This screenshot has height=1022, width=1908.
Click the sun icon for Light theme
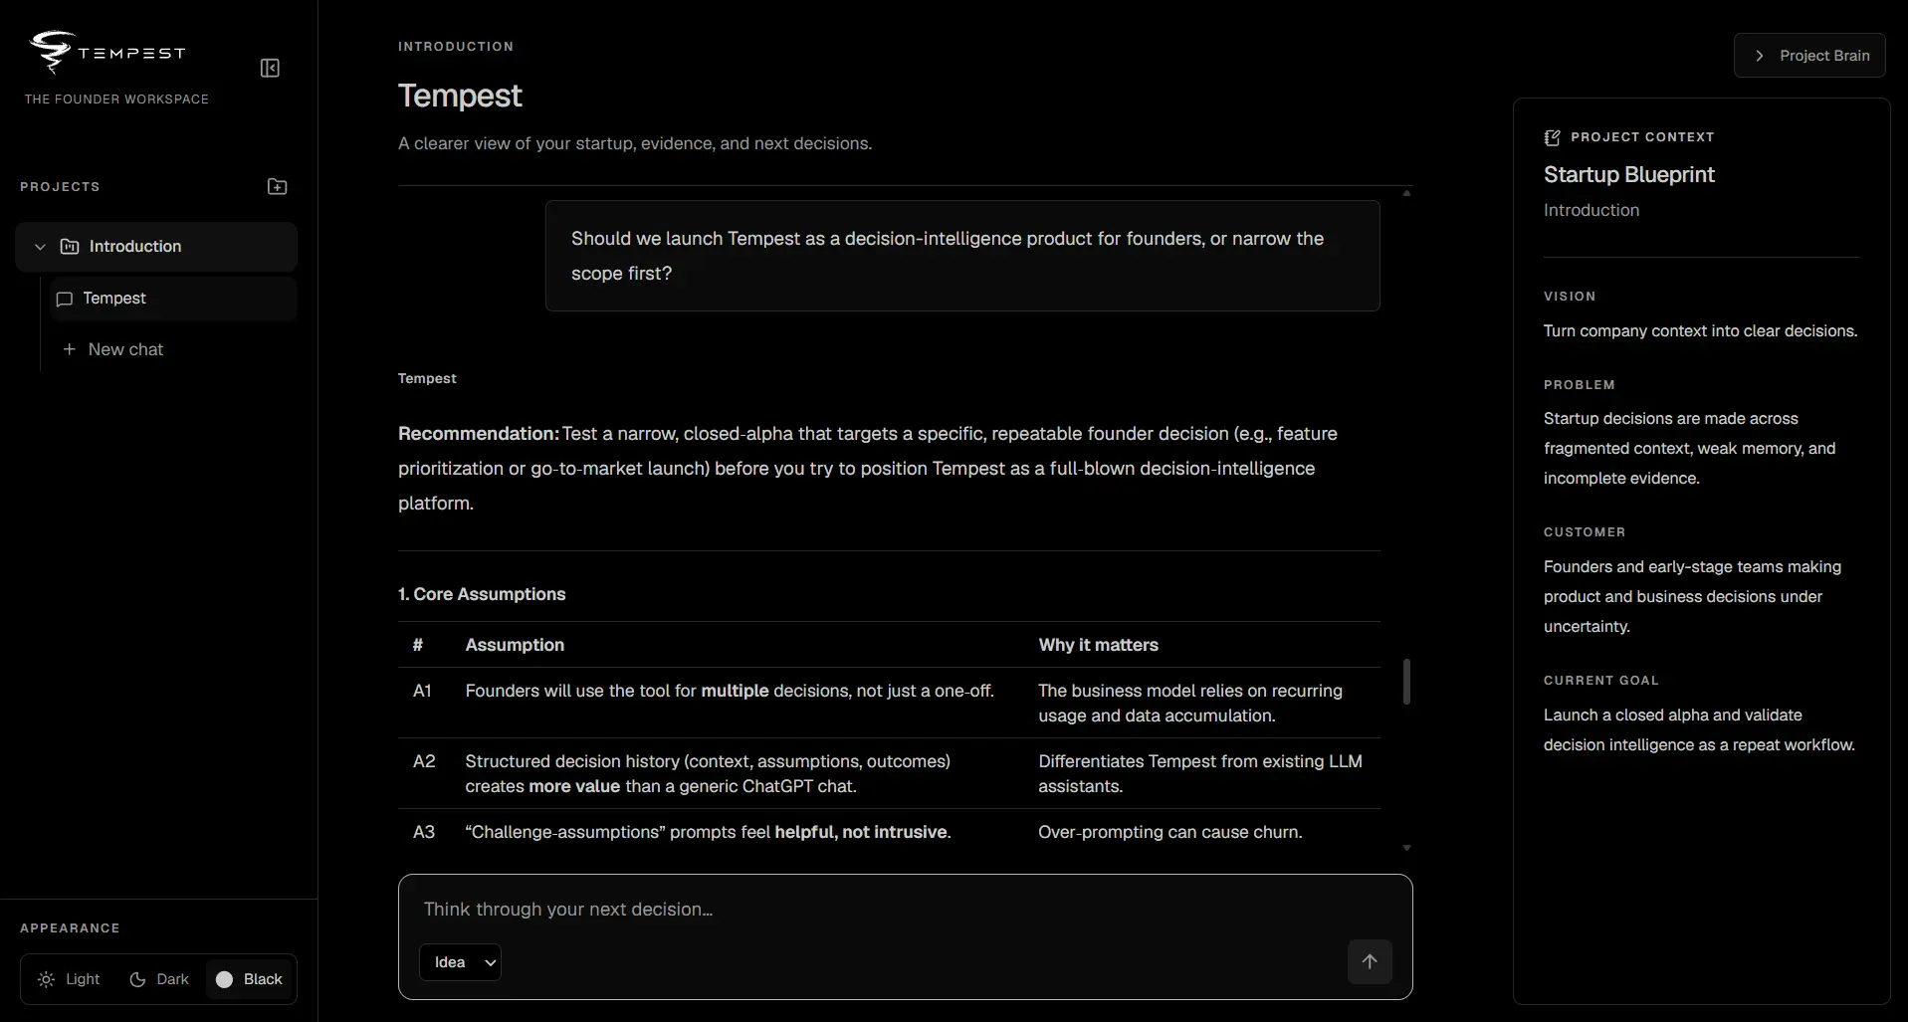click(46, 979)
